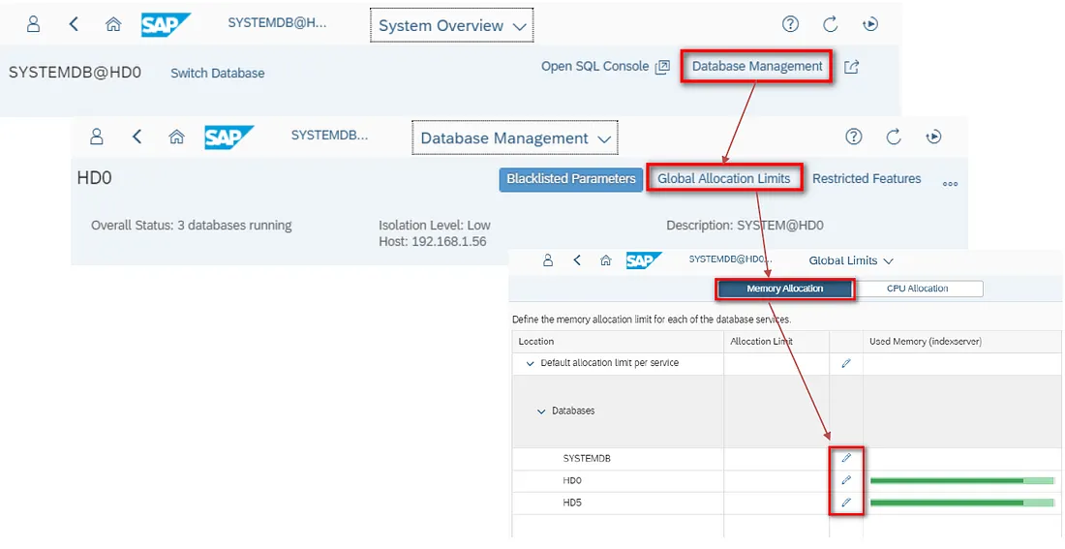
Task: Open Database Management link in System Overview
Action: 757,67
